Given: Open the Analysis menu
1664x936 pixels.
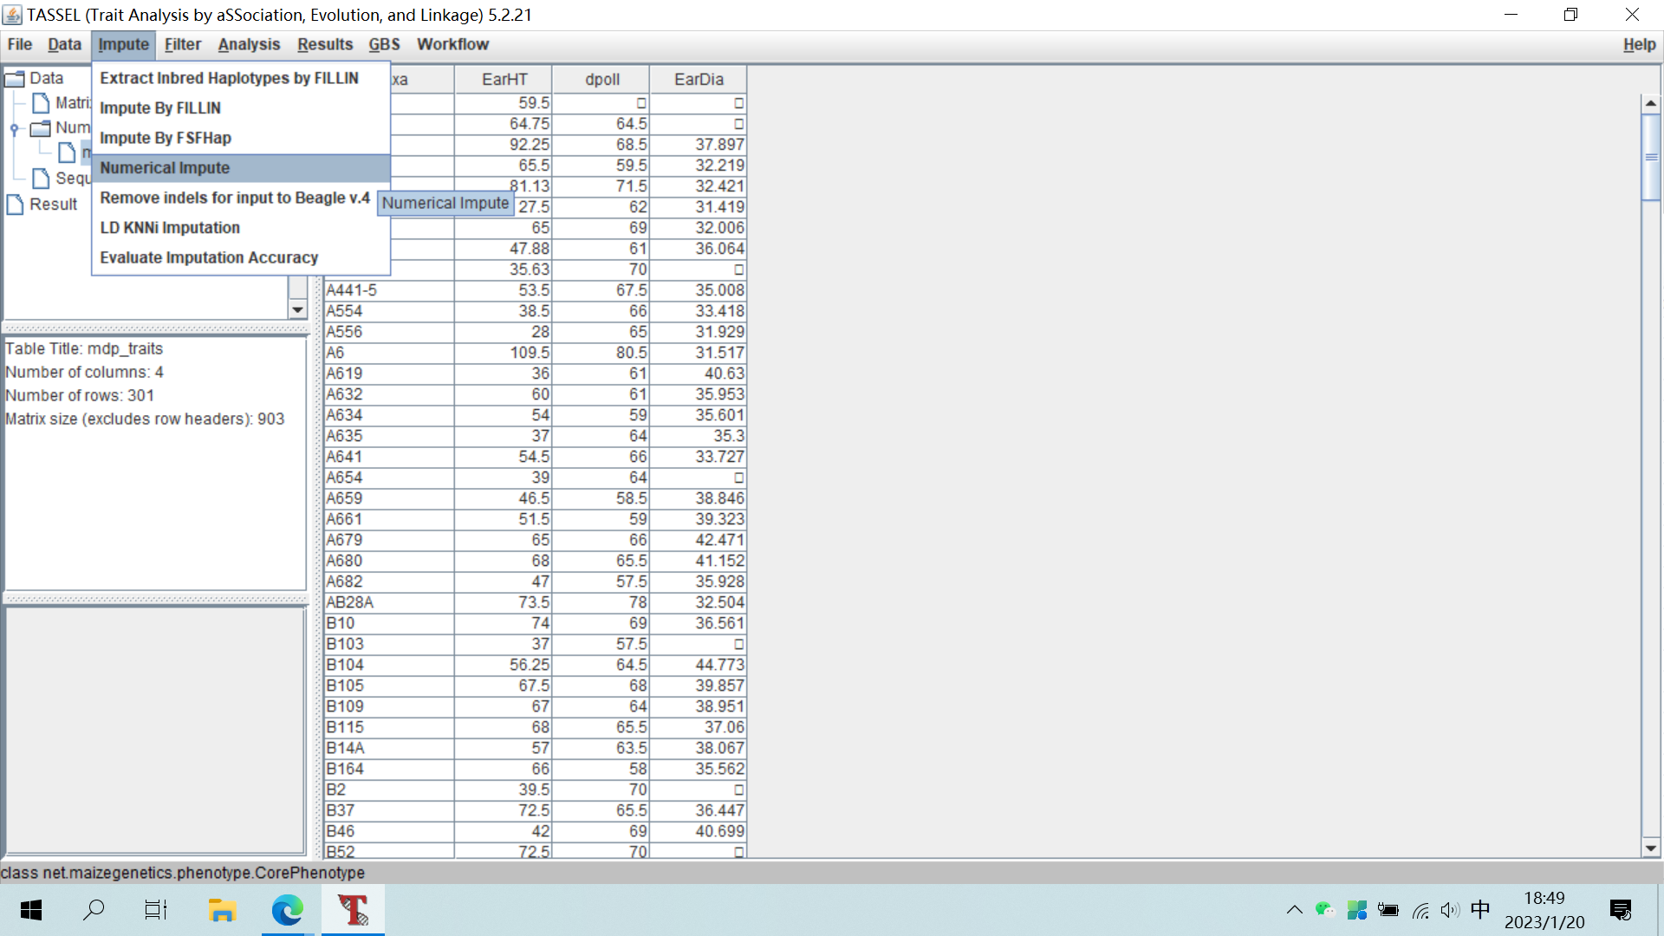Looking at the screenshot, I should click(249, 44).
